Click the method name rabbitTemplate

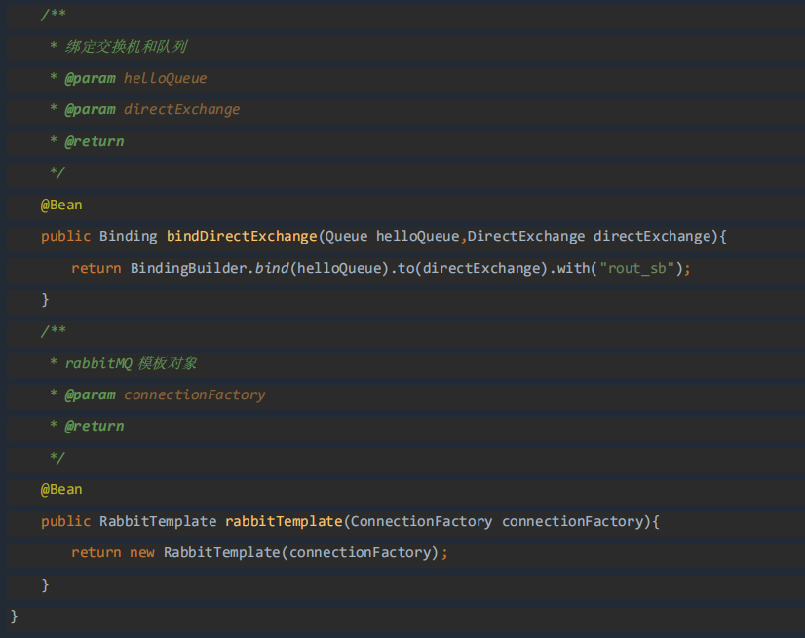(x=284, y=521)
